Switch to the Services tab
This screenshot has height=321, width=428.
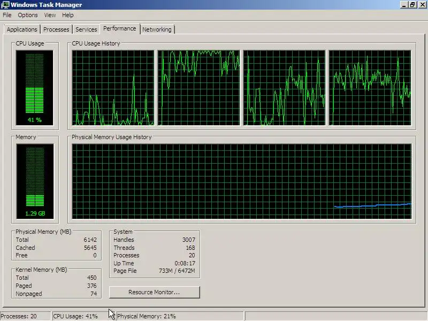coord(86,29)
